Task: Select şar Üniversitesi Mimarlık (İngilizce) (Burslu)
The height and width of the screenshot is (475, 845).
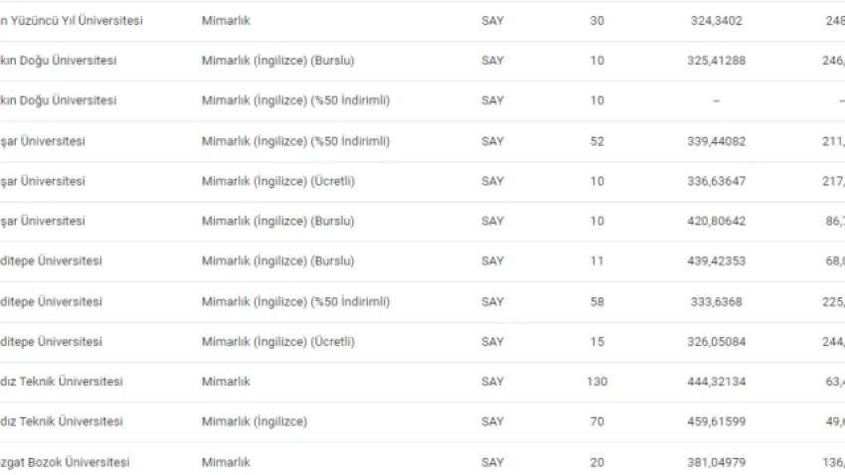Action: click(x=278, y=221)
